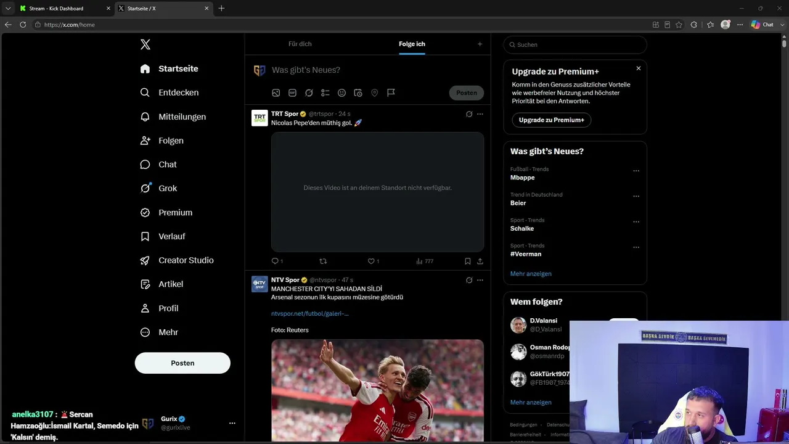Schedule the post with the calendar icon
The image size is (789, 444).
click(358, 93)
